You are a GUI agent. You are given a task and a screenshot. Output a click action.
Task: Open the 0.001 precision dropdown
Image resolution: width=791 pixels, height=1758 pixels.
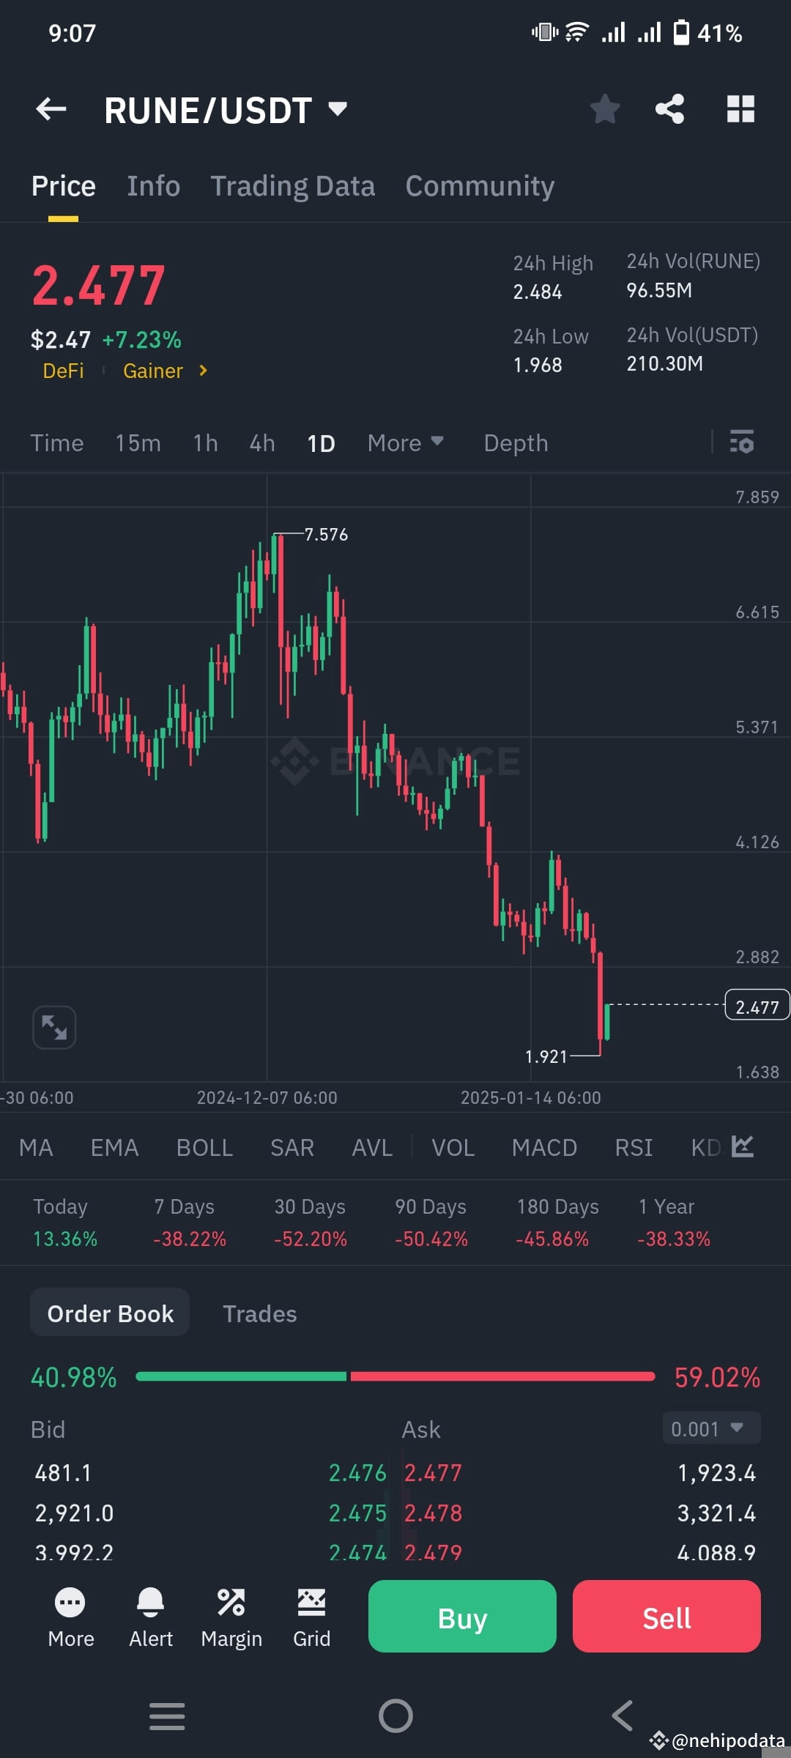coord(709,1428)
